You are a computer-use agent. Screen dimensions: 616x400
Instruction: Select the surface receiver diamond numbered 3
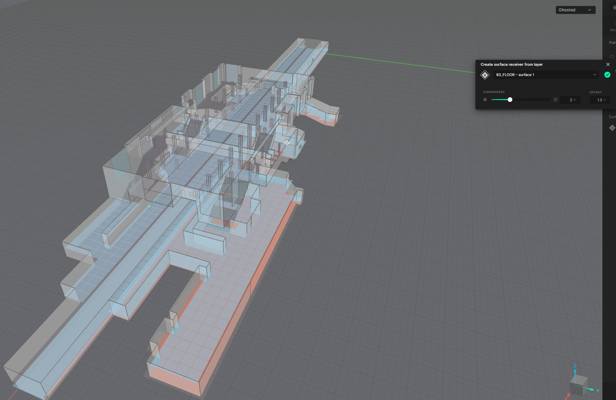(612, 128)
